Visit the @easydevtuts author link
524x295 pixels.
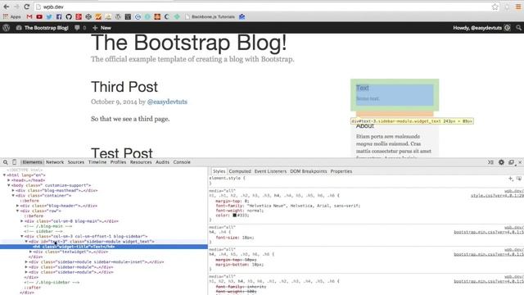(167, 102)
